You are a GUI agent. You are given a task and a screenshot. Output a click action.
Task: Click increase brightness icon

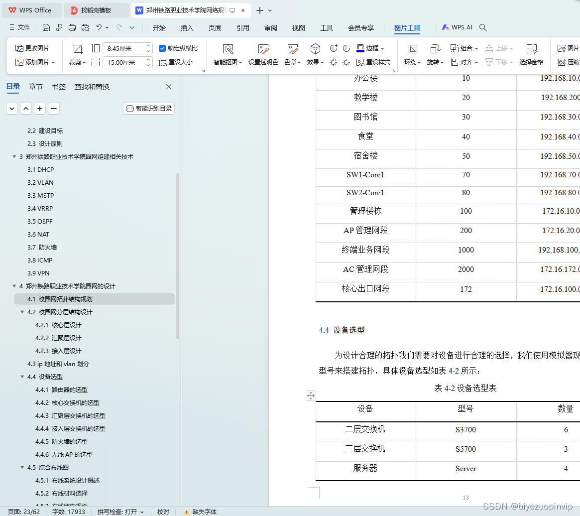click(334, 62)
